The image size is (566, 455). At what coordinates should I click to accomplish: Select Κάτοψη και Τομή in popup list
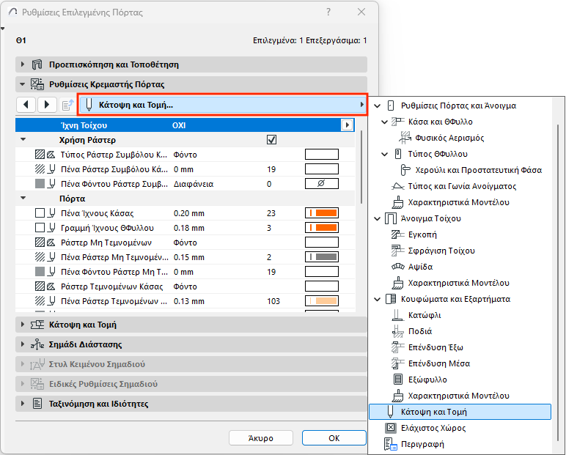(x=460, y=412)
